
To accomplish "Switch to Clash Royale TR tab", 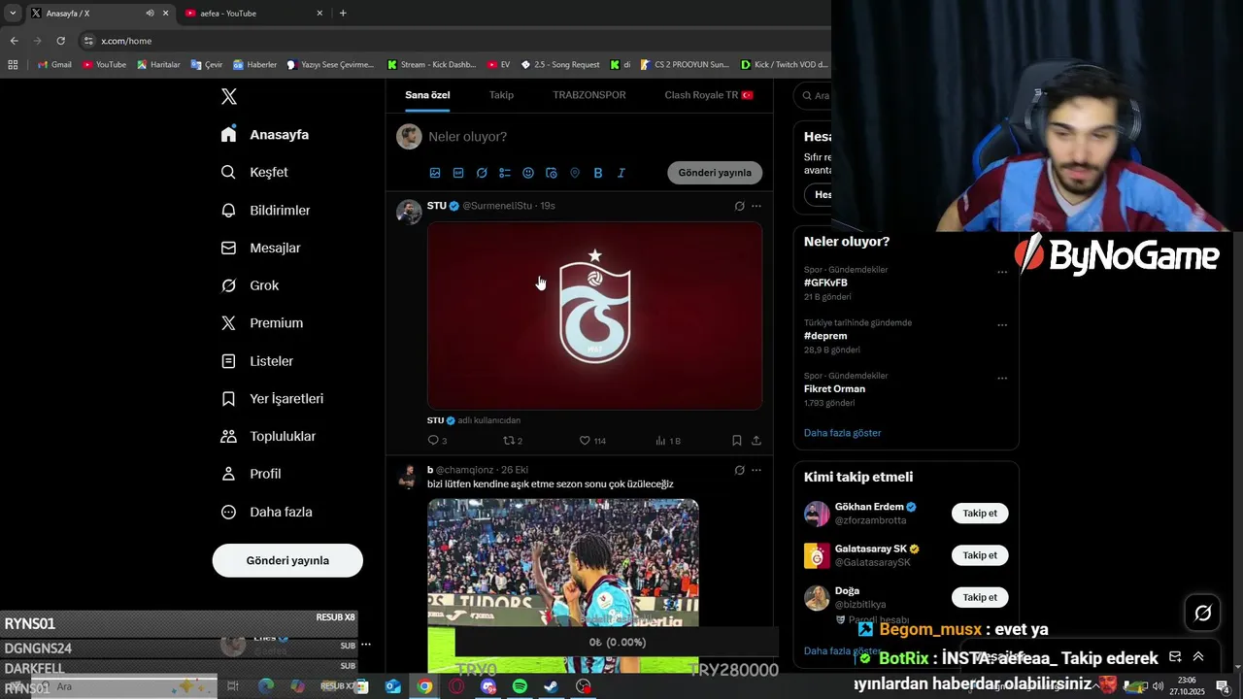I will [x=709, y=95].
